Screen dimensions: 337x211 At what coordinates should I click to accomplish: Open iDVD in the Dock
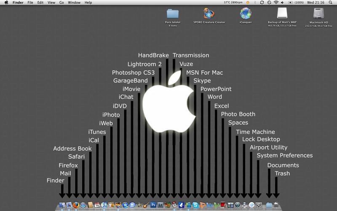(x=125, y=205)
